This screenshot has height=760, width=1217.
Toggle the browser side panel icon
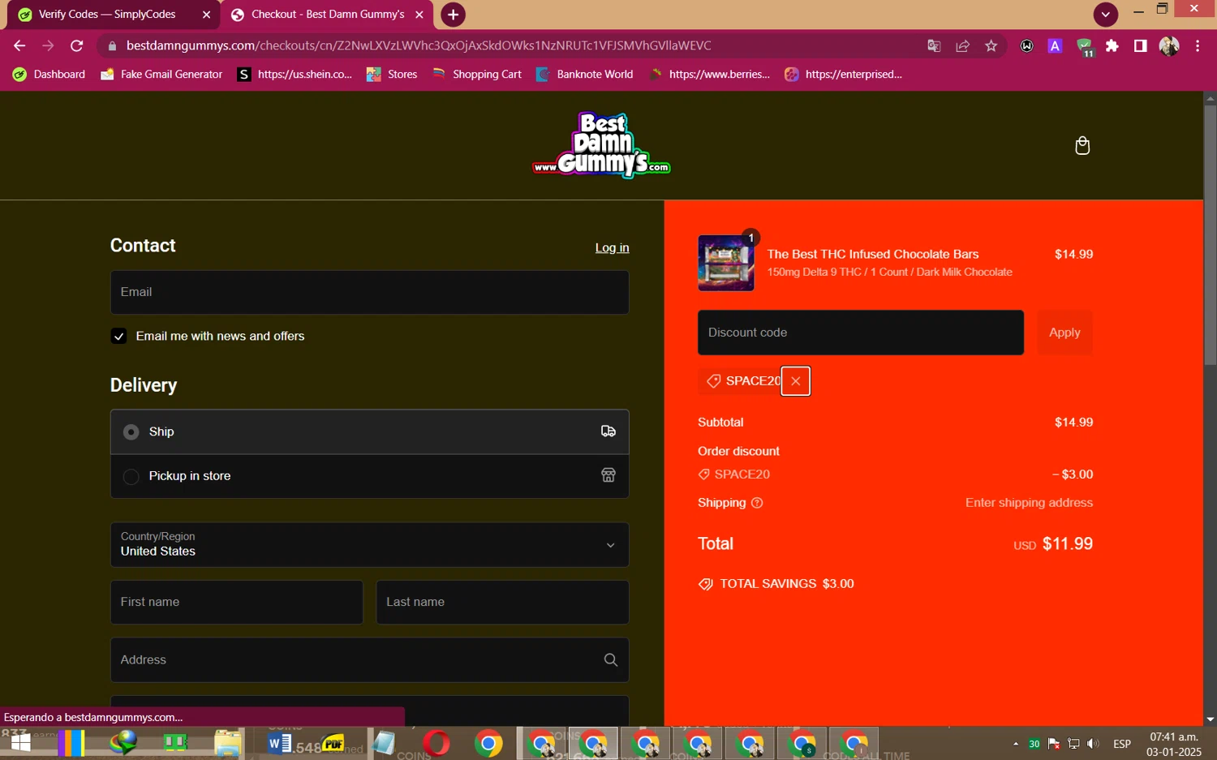point(1141,46)
